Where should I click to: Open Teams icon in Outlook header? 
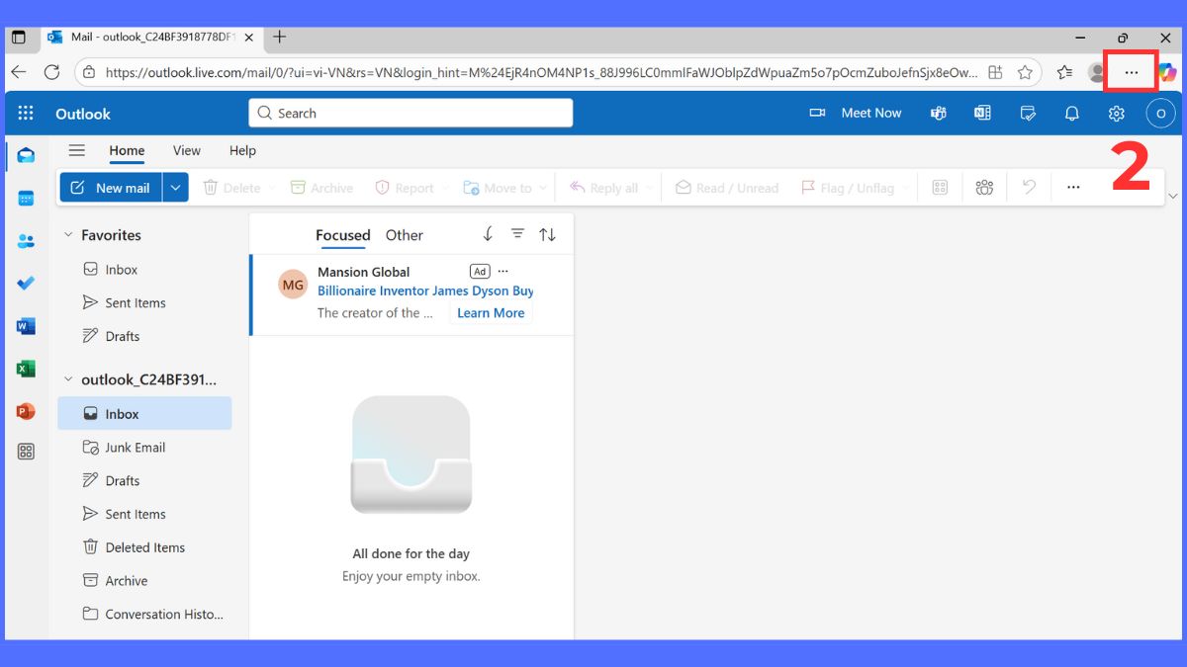[x=938, y=114]
